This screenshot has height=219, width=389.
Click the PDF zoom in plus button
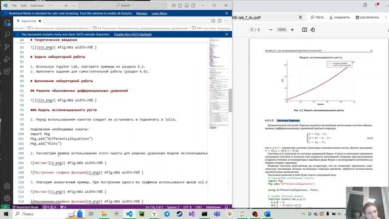[x=292, y=30]
